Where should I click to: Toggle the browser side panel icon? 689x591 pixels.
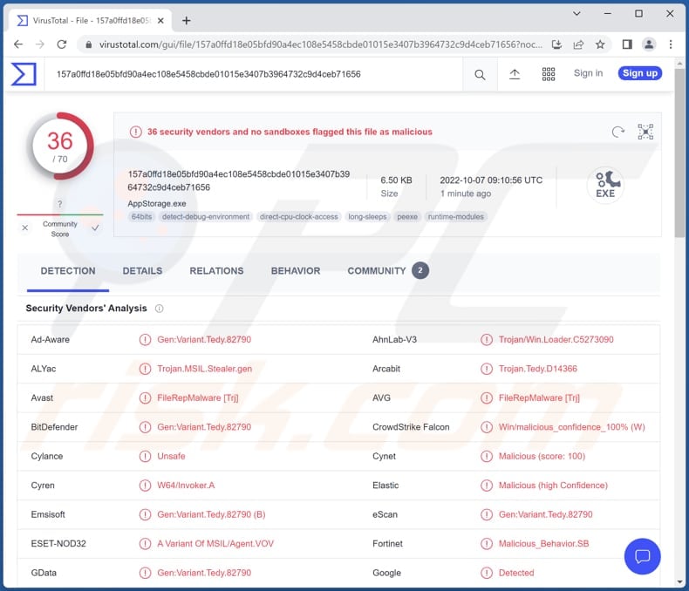tap(627, 44)
